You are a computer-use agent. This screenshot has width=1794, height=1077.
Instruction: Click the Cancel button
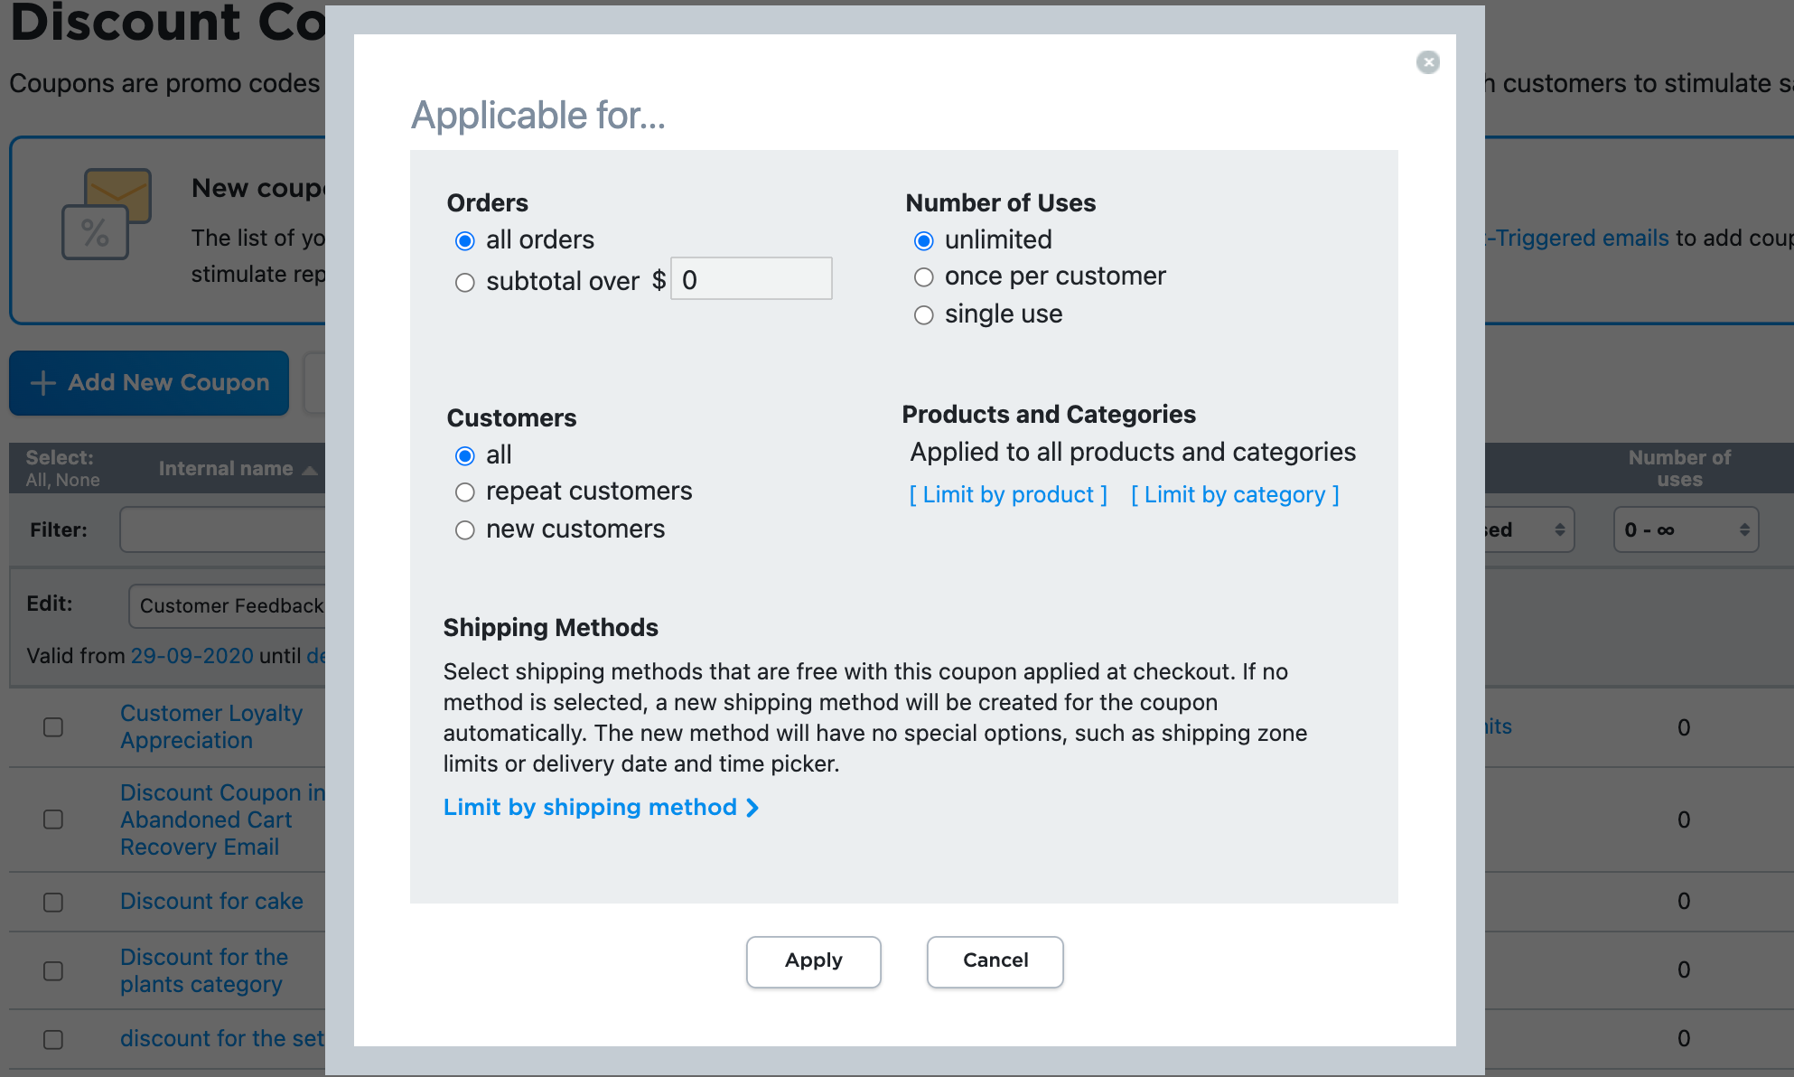(995, 961)
